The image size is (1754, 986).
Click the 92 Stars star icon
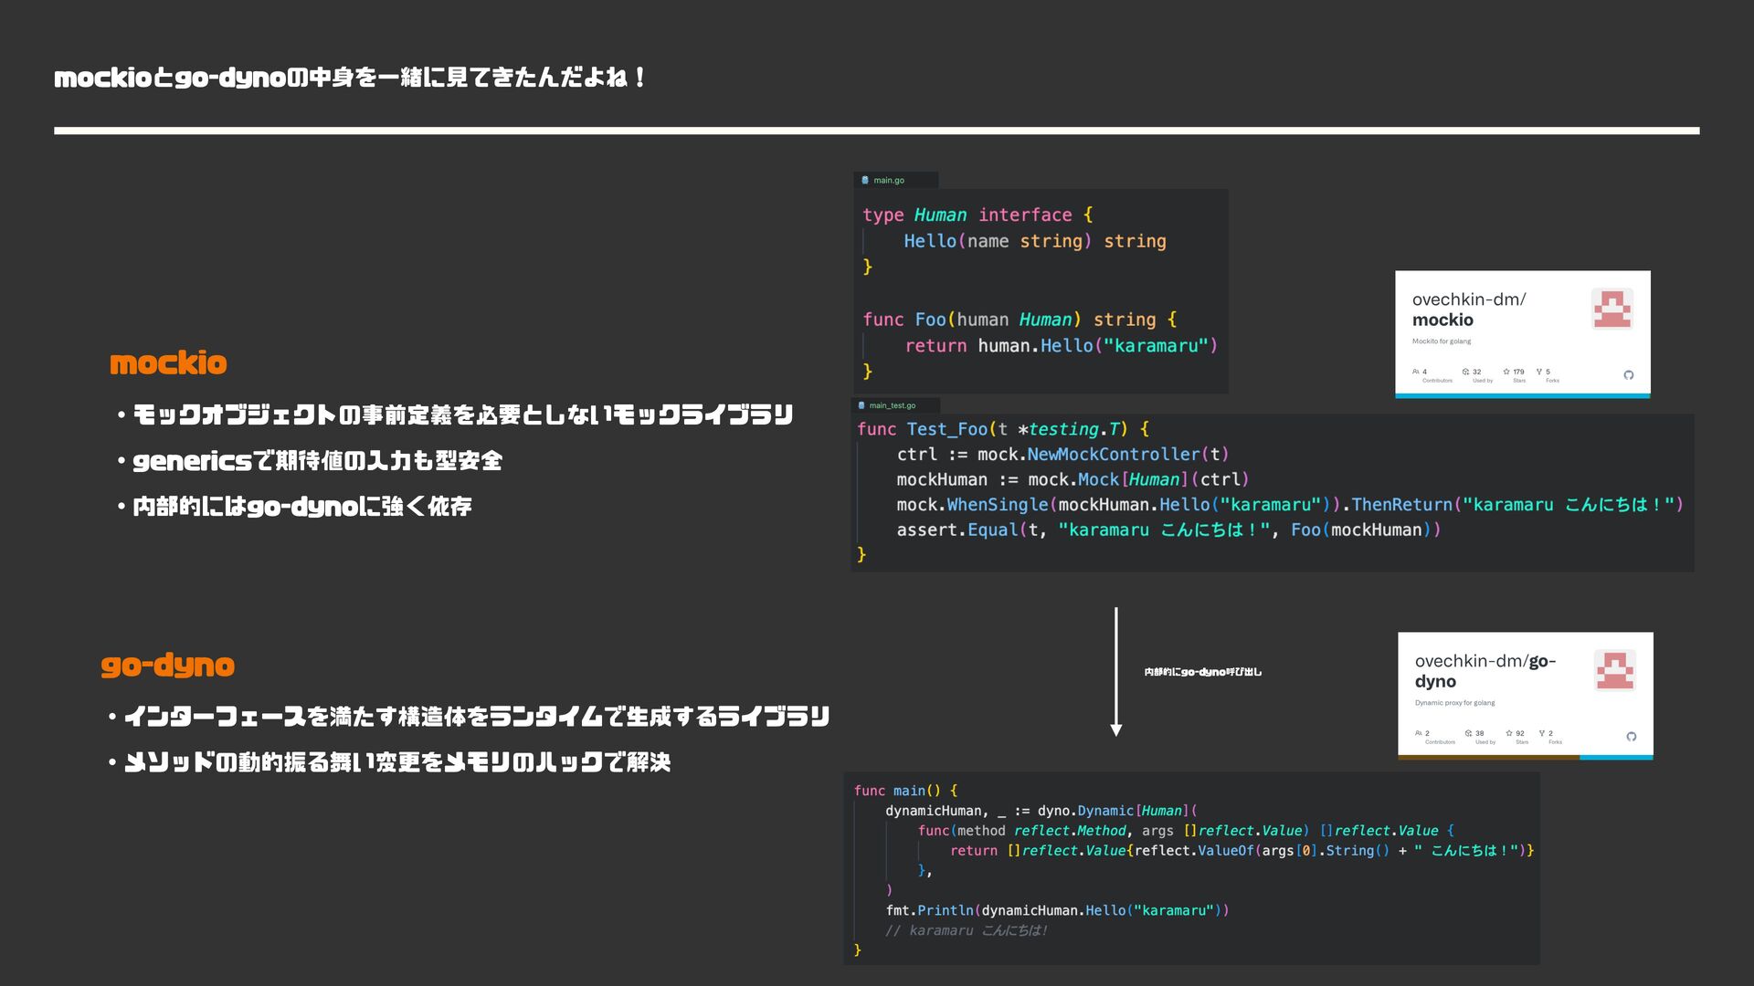pyautogui.click(x=1509, y=733)
